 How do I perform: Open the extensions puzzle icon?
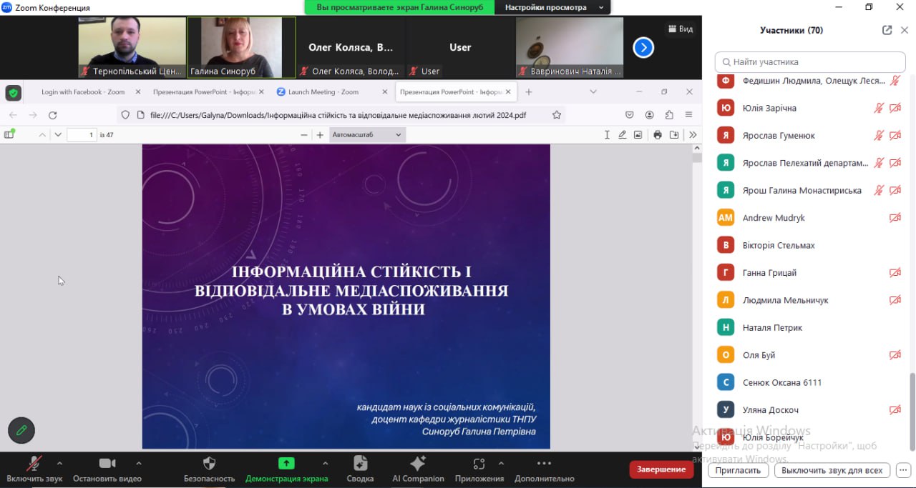[x=669, y=115]
